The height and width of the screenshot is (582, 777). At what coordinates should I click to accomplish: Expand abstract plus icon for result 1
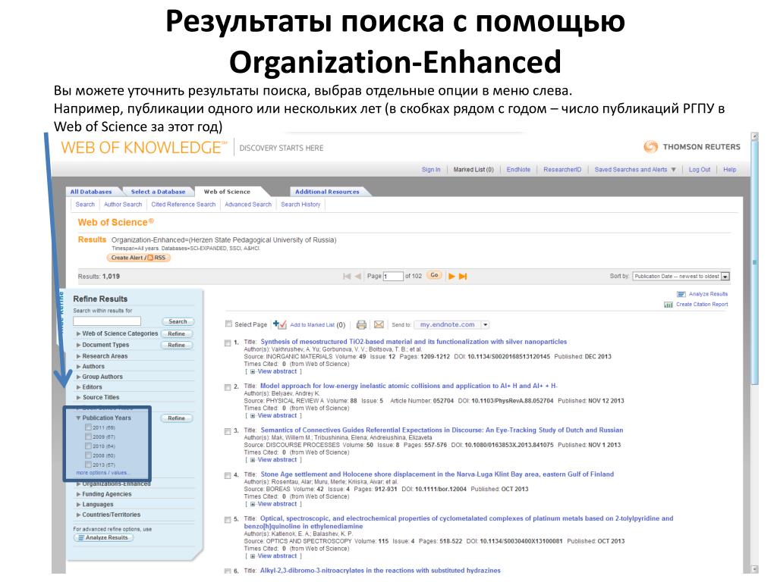(252, 371)
